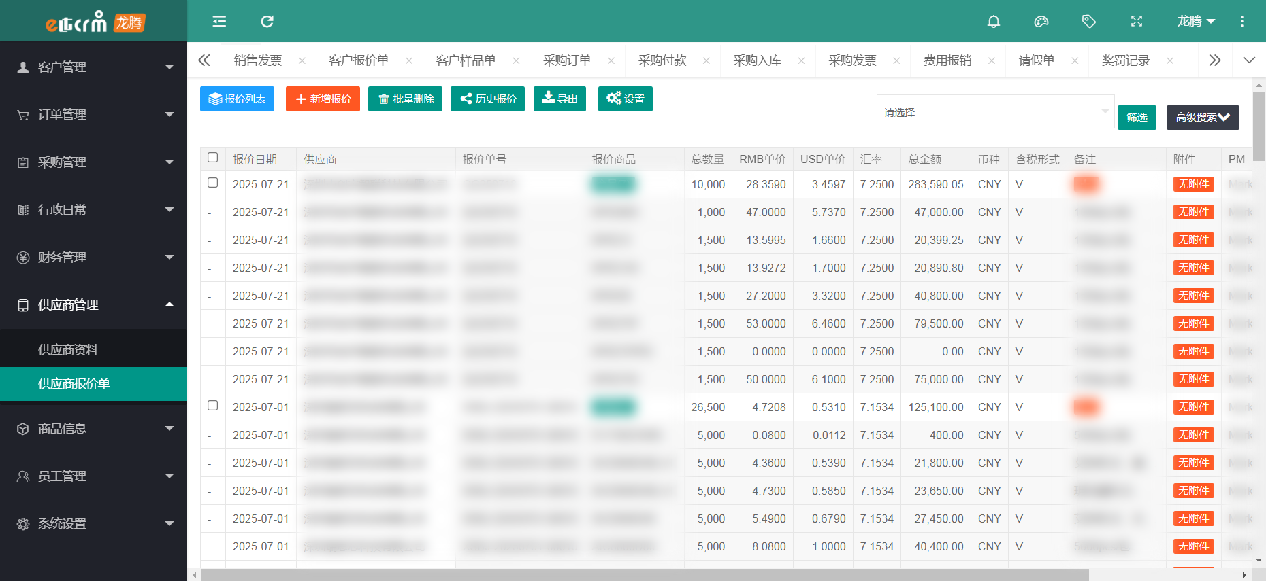
Task: Open the notification bell
Action: point(994,22)
